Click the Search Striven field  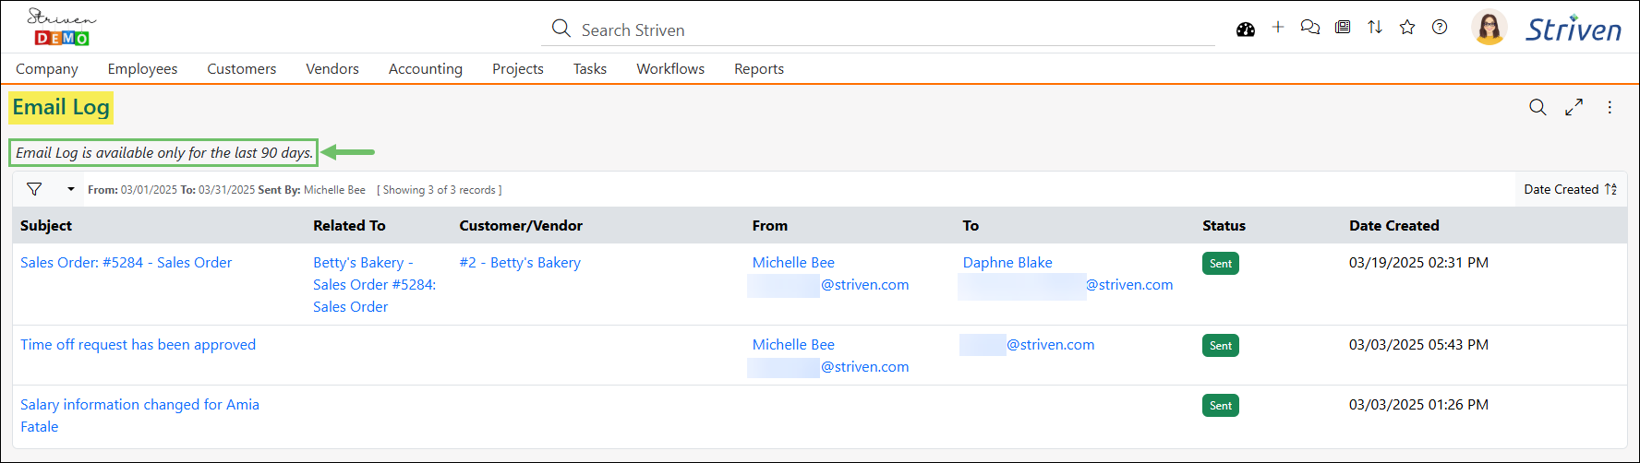tap(877, 30)
